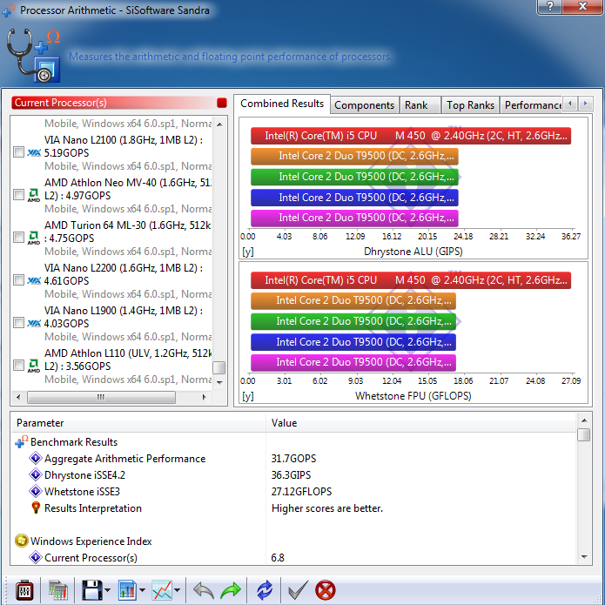
Task: Click results table scroll up arrow
Action: (584, 420)
